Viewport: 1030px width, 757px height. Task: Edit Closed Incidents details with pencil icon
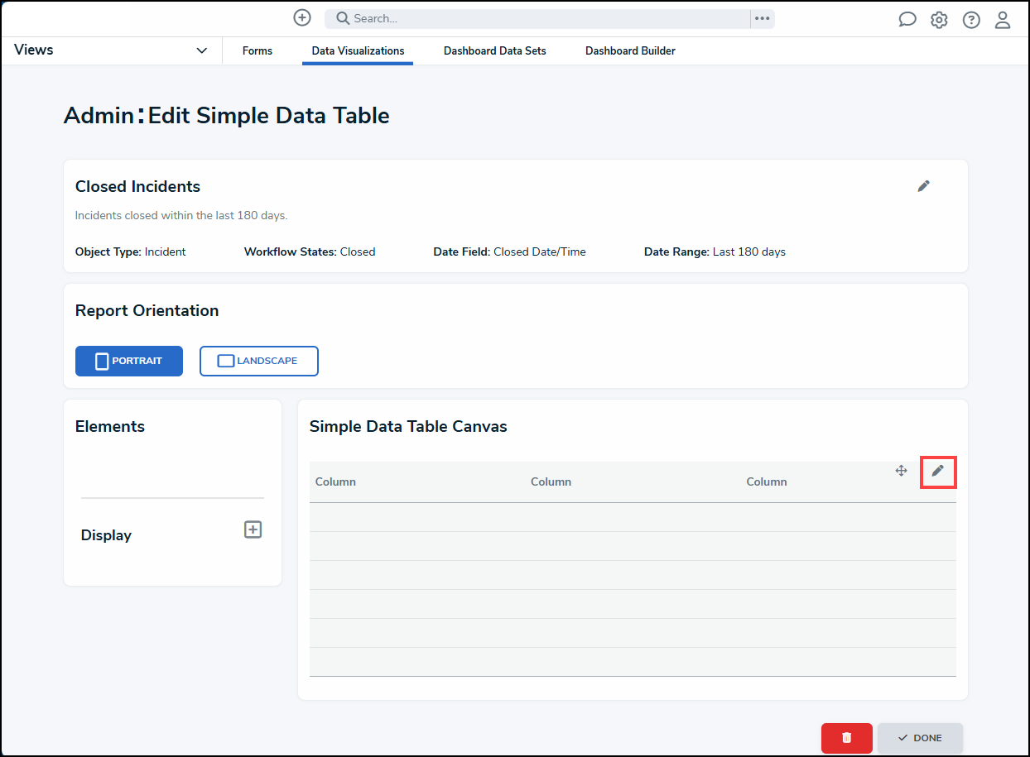click(924, 186)
